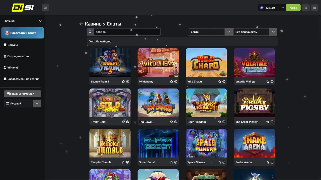This screenshot has height=180, width=321.
Task: Favorite Volatile Vikings with star icon
Action: (268, 81)
